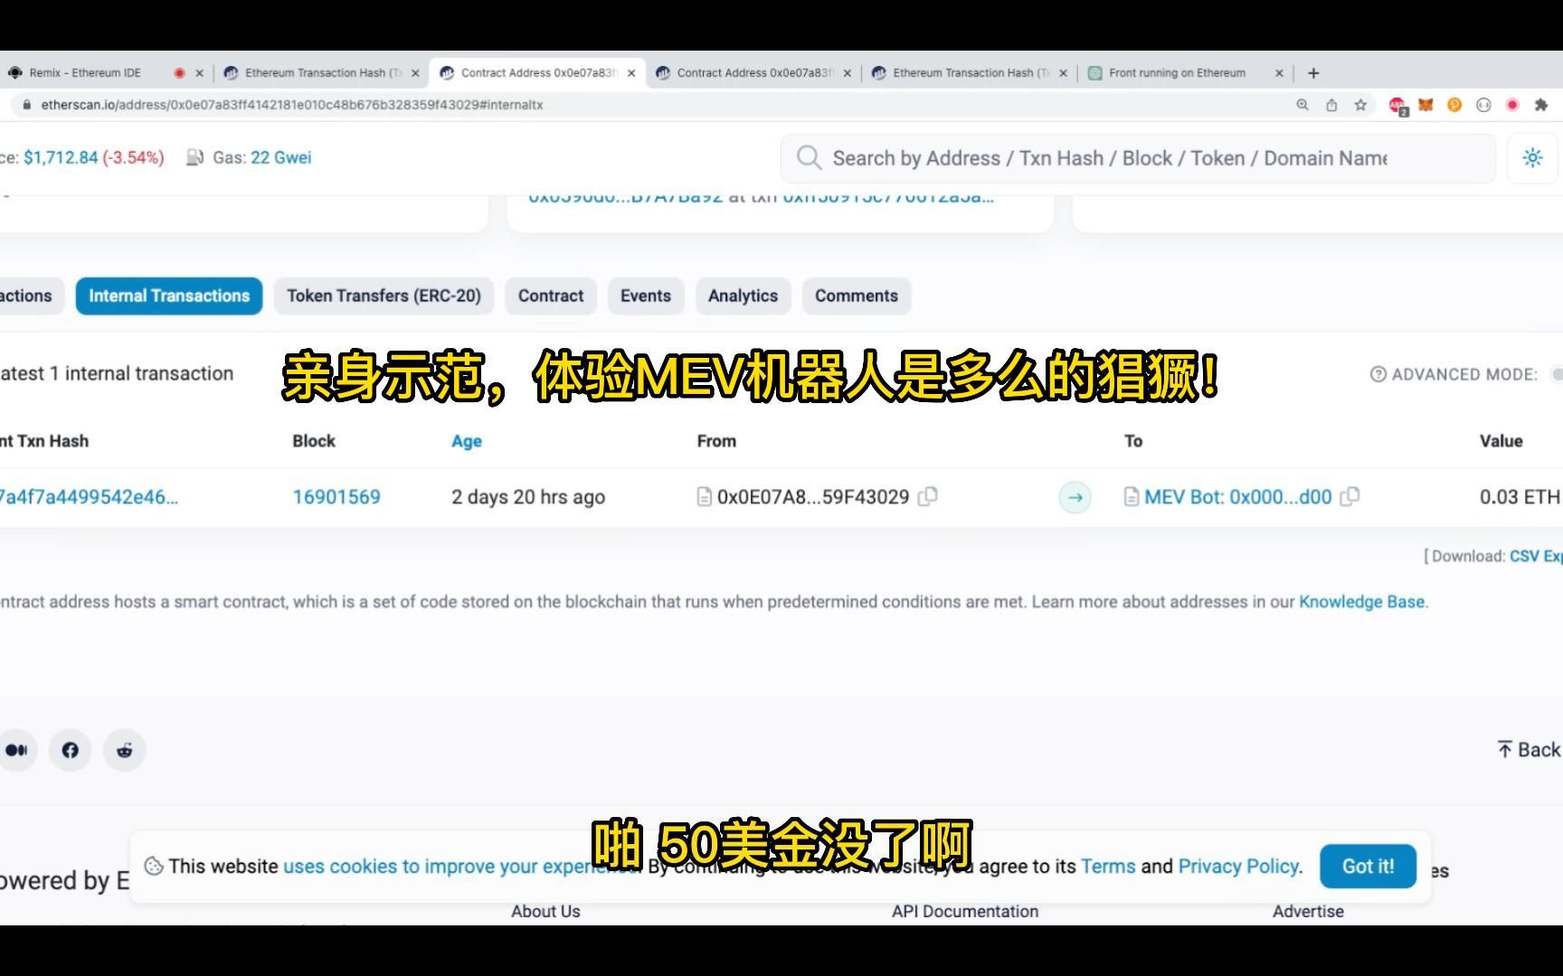Open parent txn hash 7a4f7a4499542e46
The height and width of the screenshot is (976, 1563).
pos(89,497)
